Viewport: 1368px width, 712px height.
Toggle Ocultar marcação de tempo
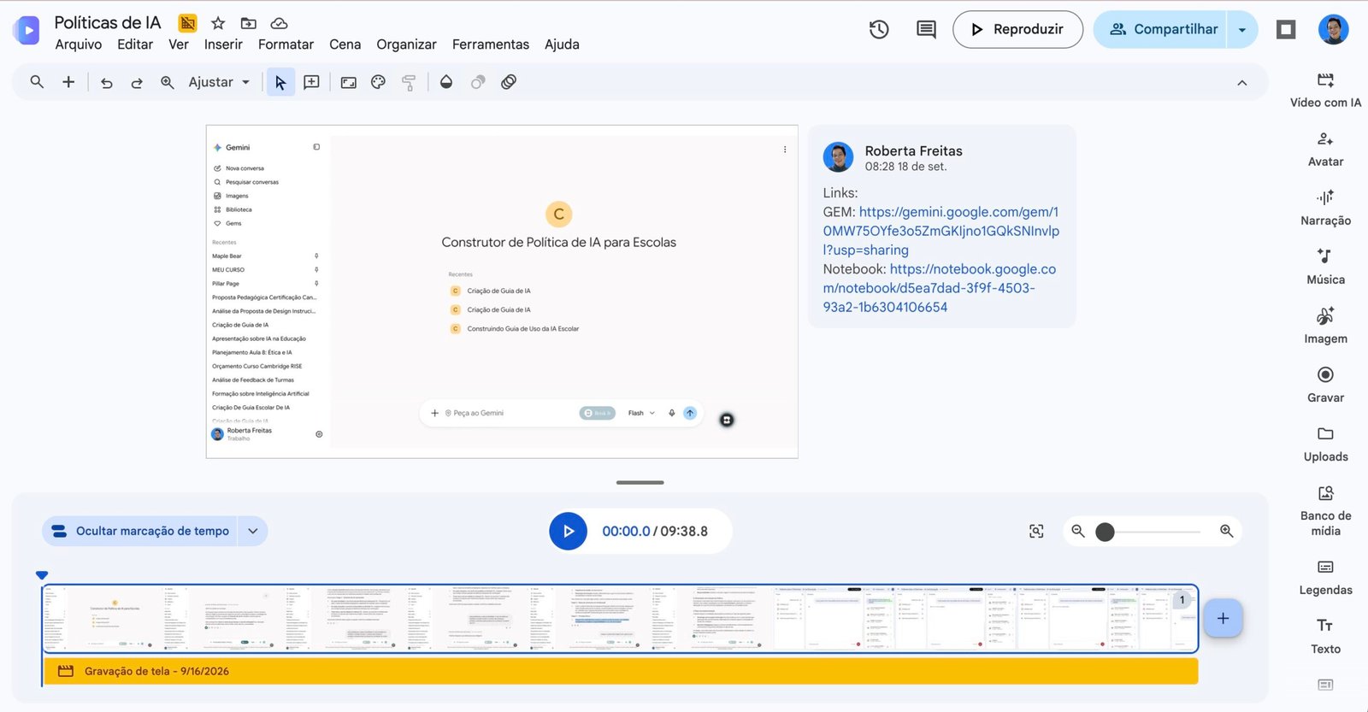(140, 531)
